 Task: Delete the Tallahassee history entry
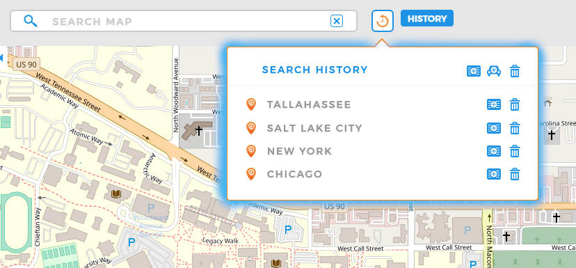click(515, 105)
